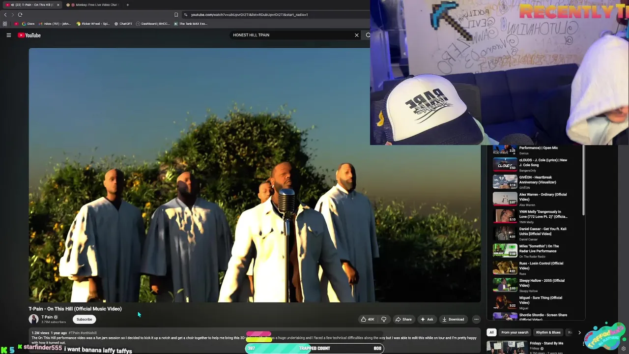Go back with the browser back arrow
Viewport: 629px width, 354px height.
pos(5,15)
